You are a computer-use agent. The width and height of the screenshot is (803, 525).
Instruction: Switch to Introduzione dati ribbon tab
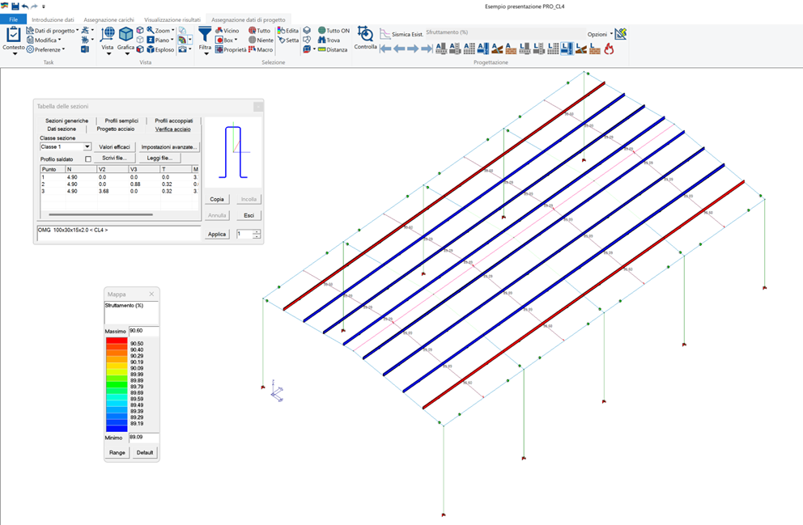(x=53, y=19)
